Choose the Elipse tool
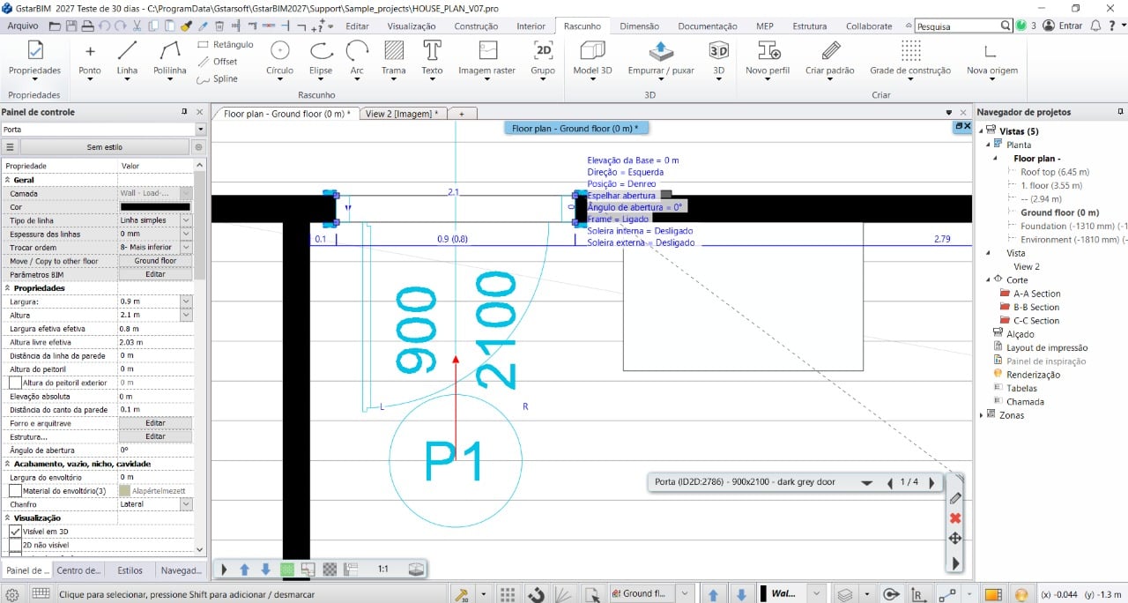 (321, 60)
